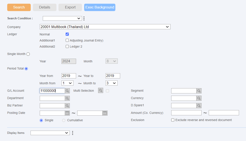Viewport: 246px width, 141px height.
Task: Click the disabled Year 2024 field
Action: [69, 61]
